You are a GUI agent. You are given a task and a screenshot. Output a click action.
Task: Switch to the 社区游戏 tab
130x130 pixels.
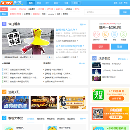tap(71, 119)
